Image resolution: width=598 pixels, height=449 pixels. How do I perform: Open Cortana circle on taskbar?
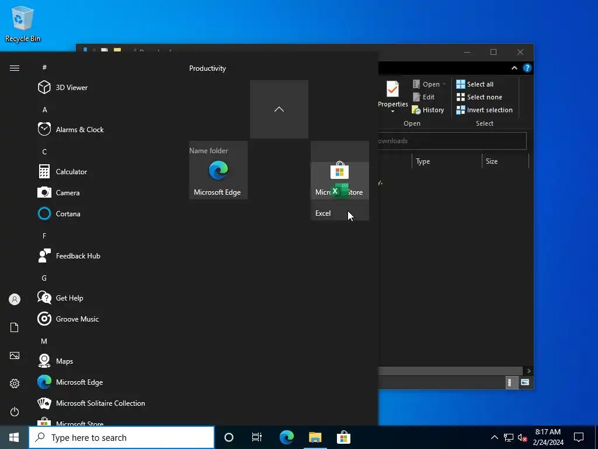point(229,437)
